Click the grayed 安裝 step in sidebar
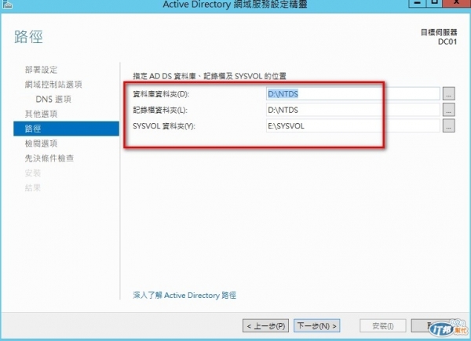 [33, 173]
